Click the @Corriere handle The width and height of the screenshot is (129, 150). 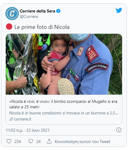[x=29, y=16]
